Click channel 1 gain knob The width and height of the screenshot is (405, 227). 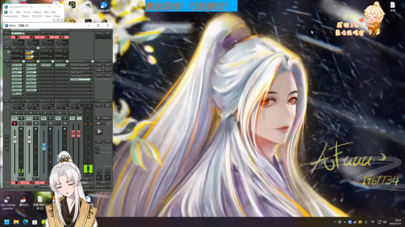tap(15, 42)
